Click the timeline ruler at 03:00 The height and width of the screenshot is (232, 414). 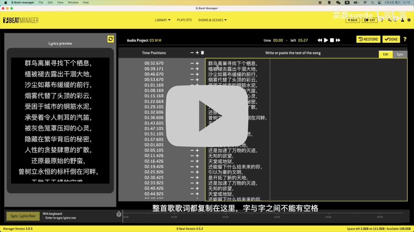[277, 217]
